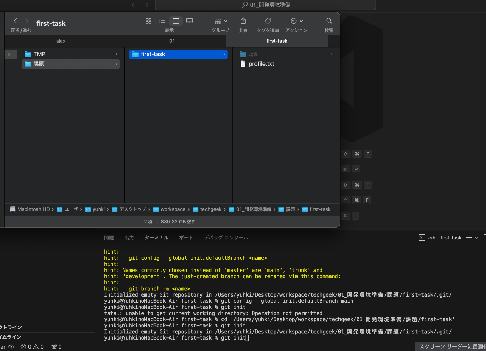486x351 pixels.
Task: Open the Finder group-by dropdown
Action: [221, 21]
